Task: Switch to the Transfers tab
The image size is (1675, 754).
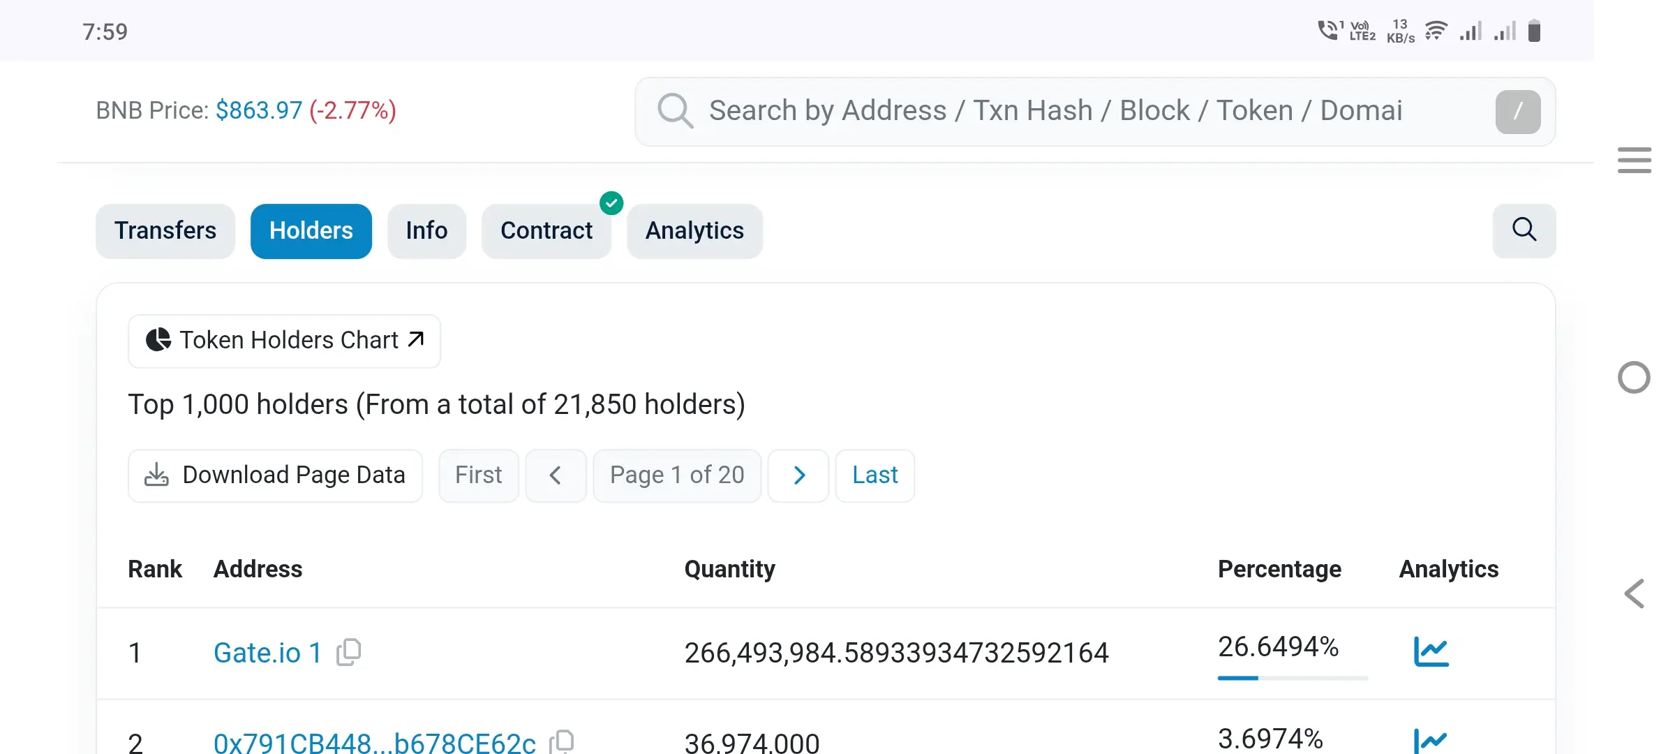Action: click(165, 231)
